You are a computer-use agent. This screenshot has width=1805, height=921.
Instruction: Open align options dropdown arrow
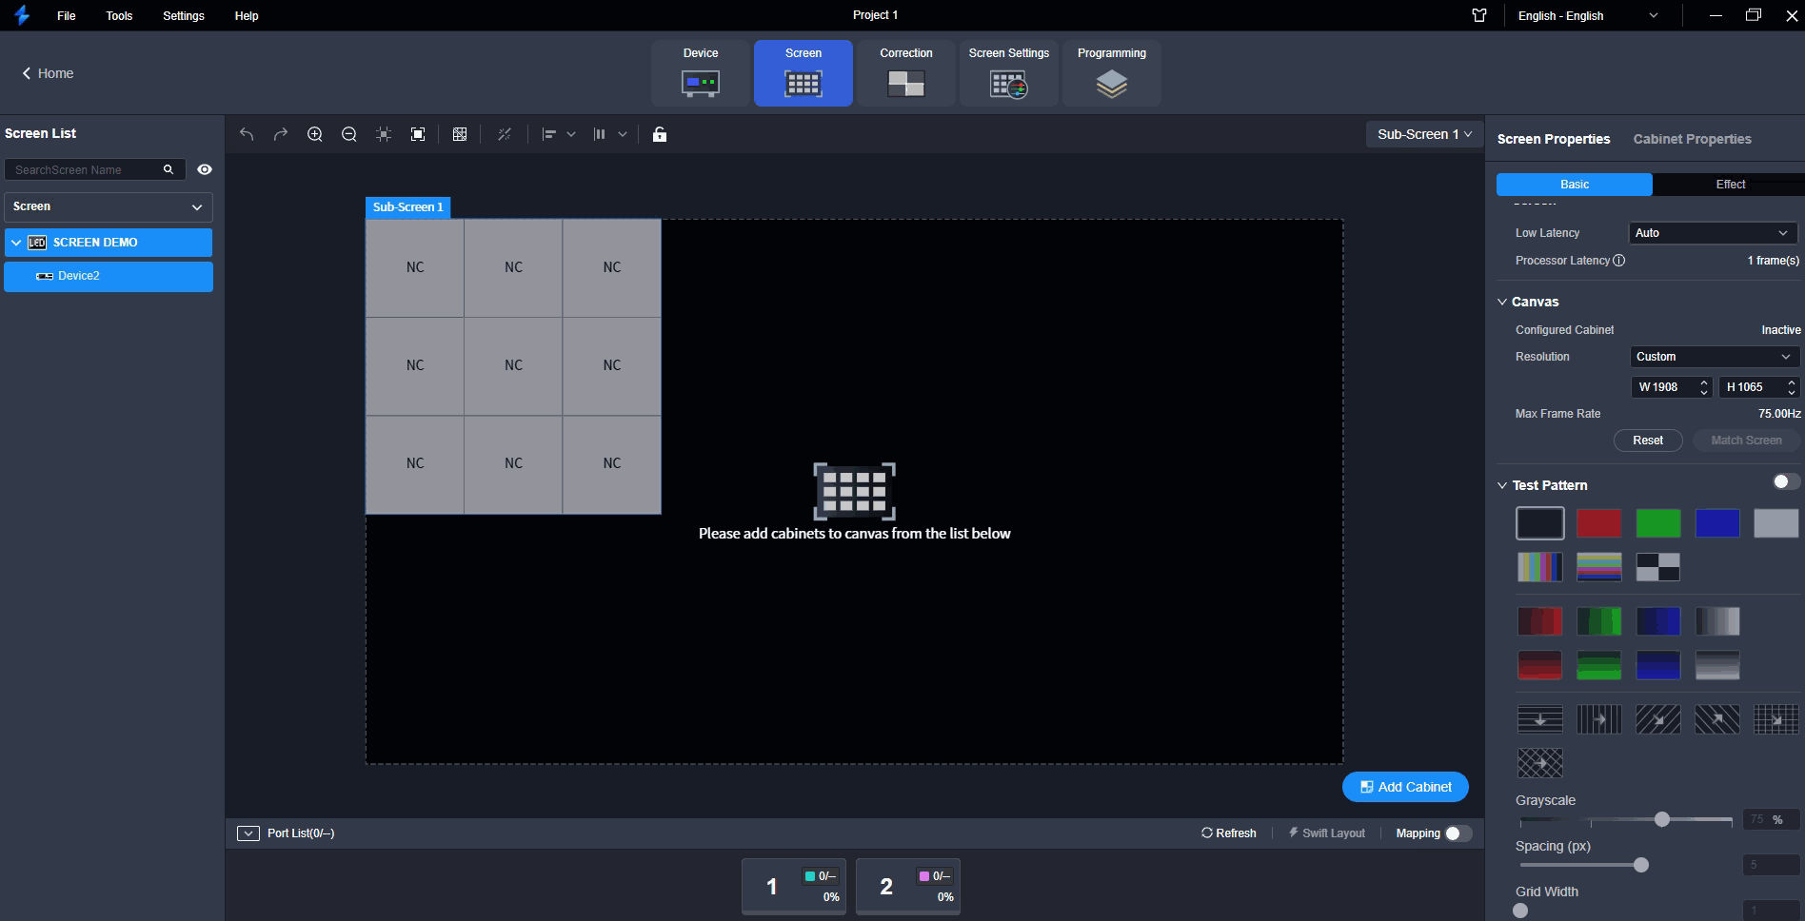[x=571, y=134]
